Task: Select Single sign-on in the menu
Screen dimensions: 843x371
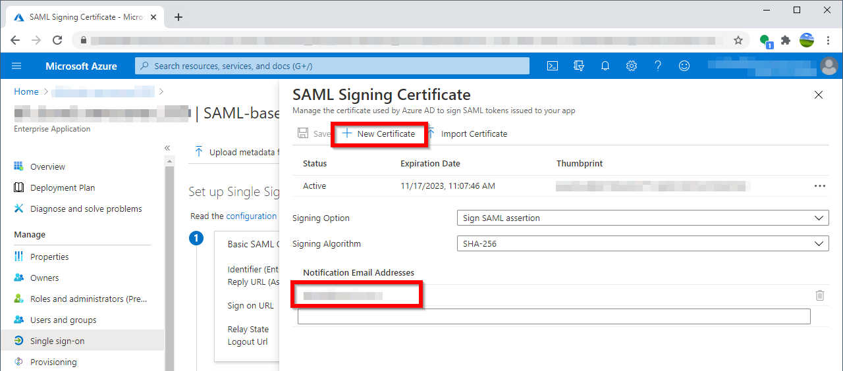Action: (x=82, y=341)
